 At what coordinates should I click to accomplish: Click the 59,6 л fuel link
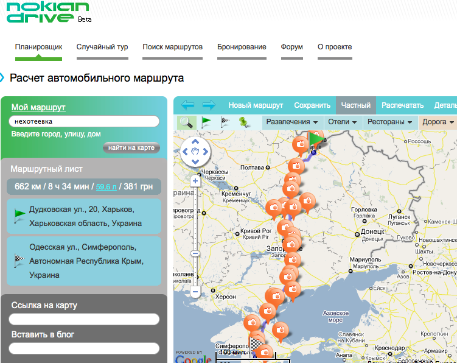click(106, 186)
